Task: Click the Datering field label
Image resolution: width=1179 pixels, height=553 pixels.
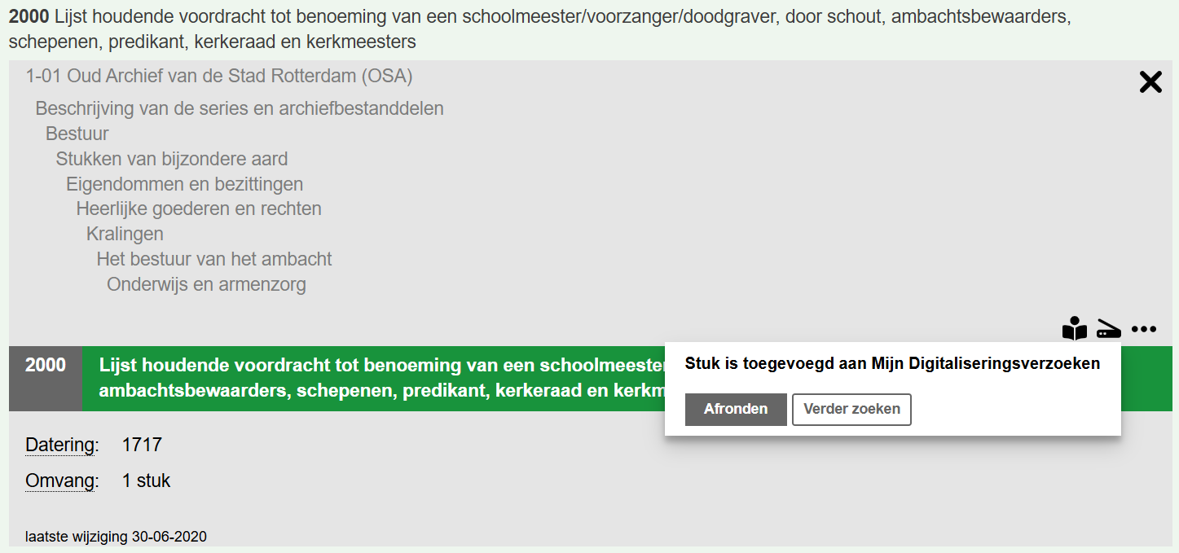Action: coord(62,445)
